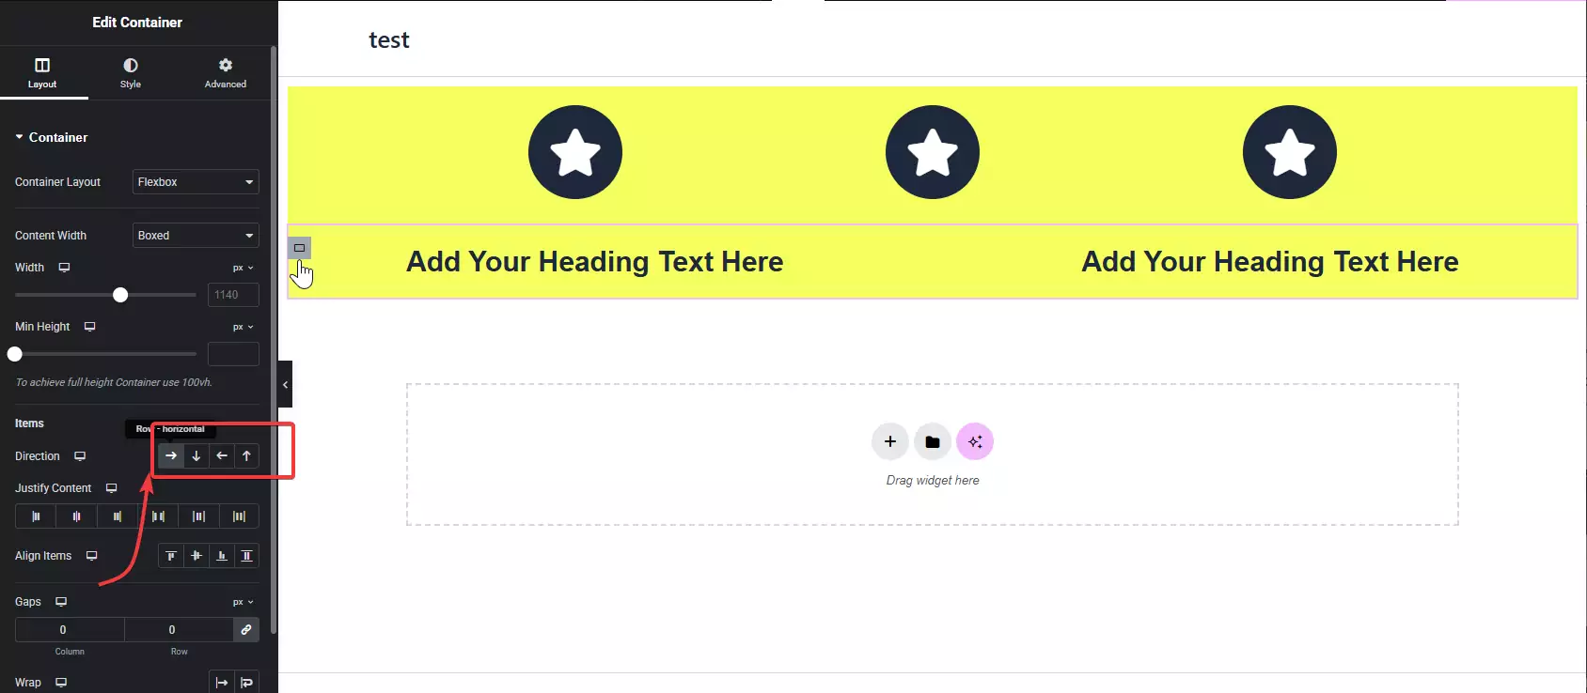Image resolution: width=1587 pixels, height=693 pixels.
Task: Set direction to Column vertical (down arrow)
Action: pos(196,456)
